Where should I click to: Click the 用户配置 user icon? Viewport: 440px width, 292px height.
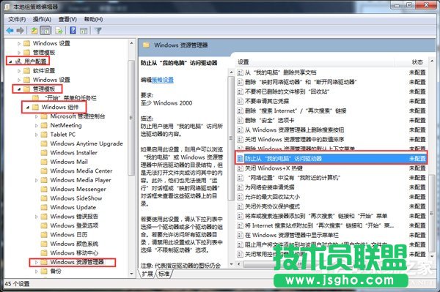[x=18, y=61]
